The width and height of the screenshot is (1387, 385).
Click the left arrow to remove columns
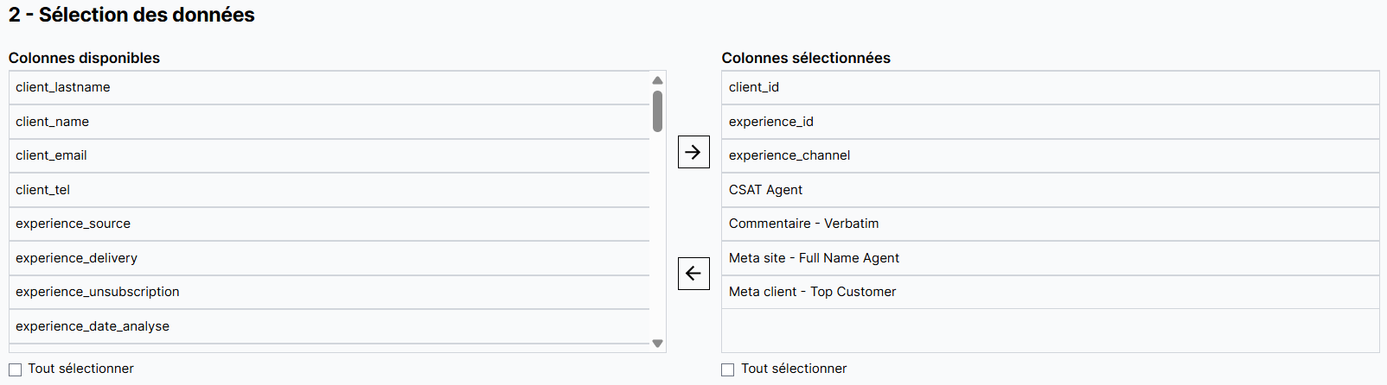pyautogui.click(x=693, y=274)
